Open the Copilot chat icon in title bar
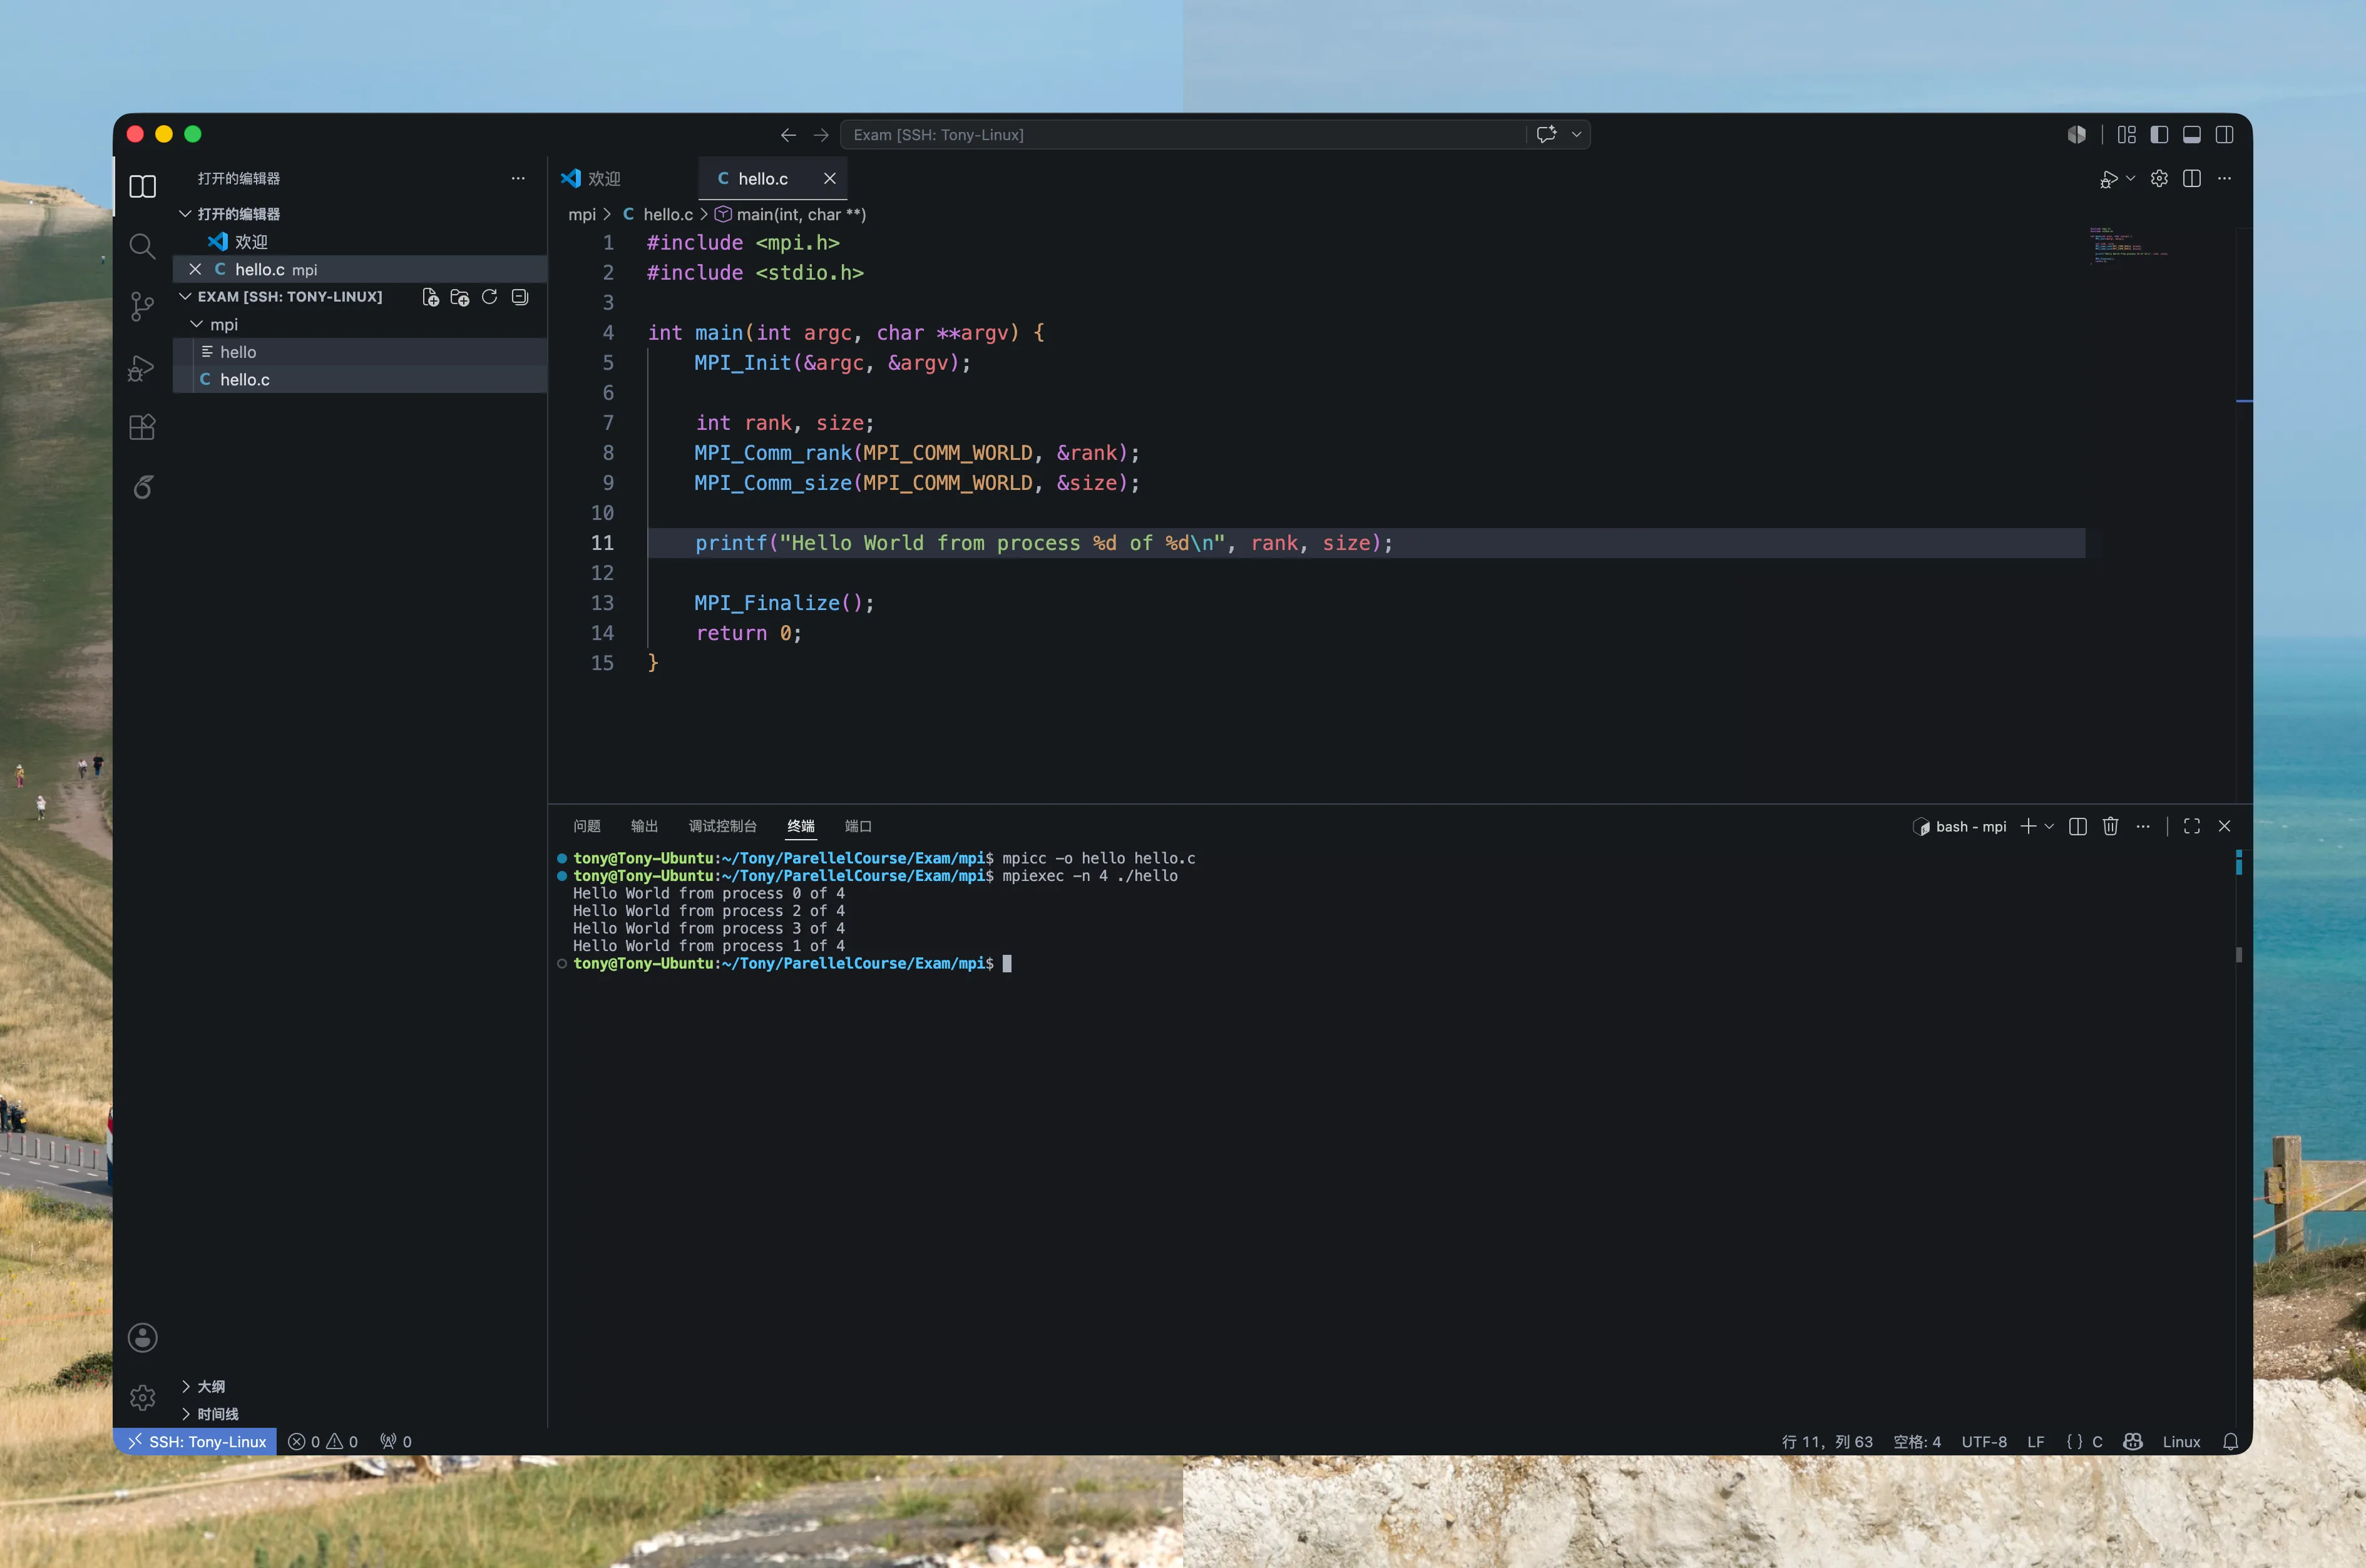This screenshot has height=1568, width=2366. (1547, 135)
